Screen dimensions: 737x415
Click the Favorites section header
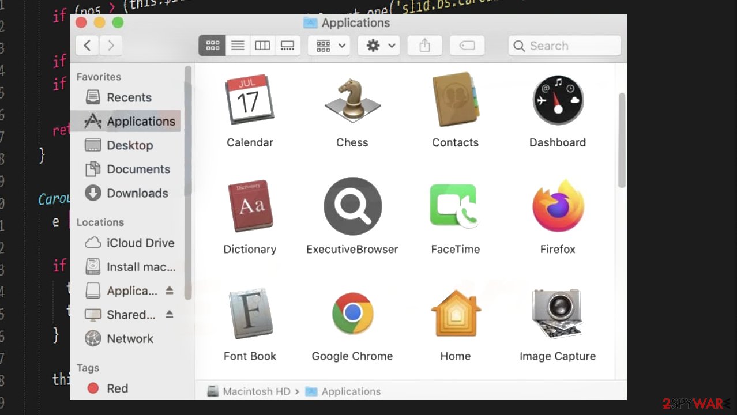tap(99, 77)
